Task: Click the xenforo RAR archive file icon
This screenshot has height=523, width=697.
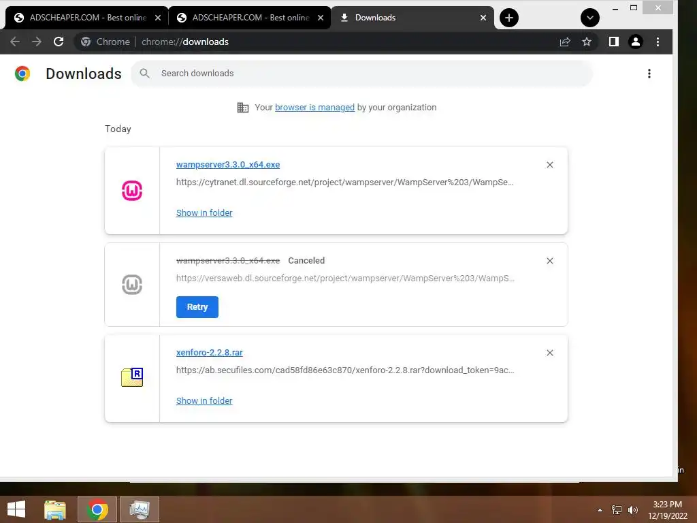Action: [132, 377]
